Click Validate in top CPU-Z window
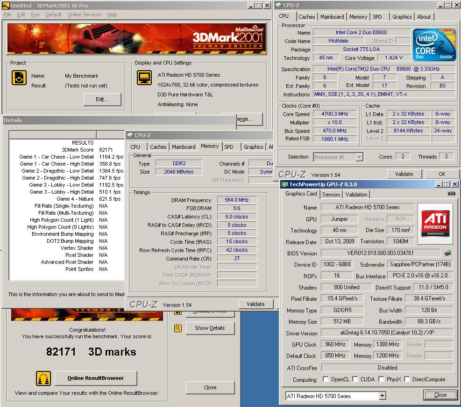Screen dimensions: 461x407 pos(404,174)
